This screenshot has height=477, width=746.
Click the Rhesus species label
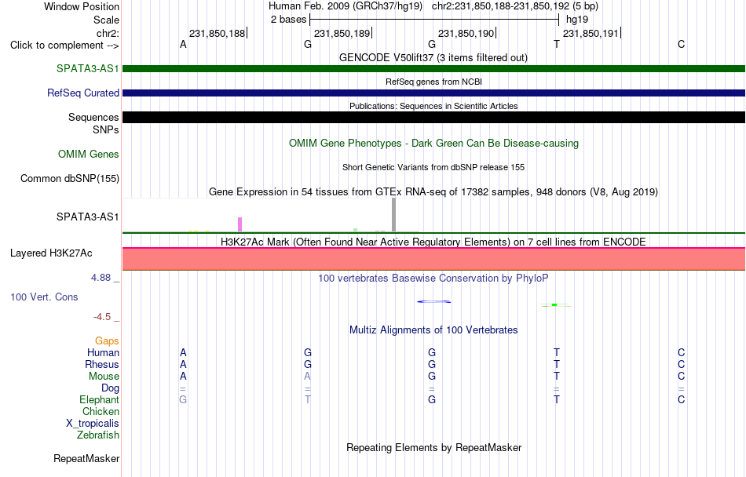pos(102,364)
